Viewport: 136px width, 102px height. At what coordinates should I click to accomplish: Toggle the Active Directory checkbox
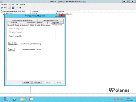click(10, 32)
